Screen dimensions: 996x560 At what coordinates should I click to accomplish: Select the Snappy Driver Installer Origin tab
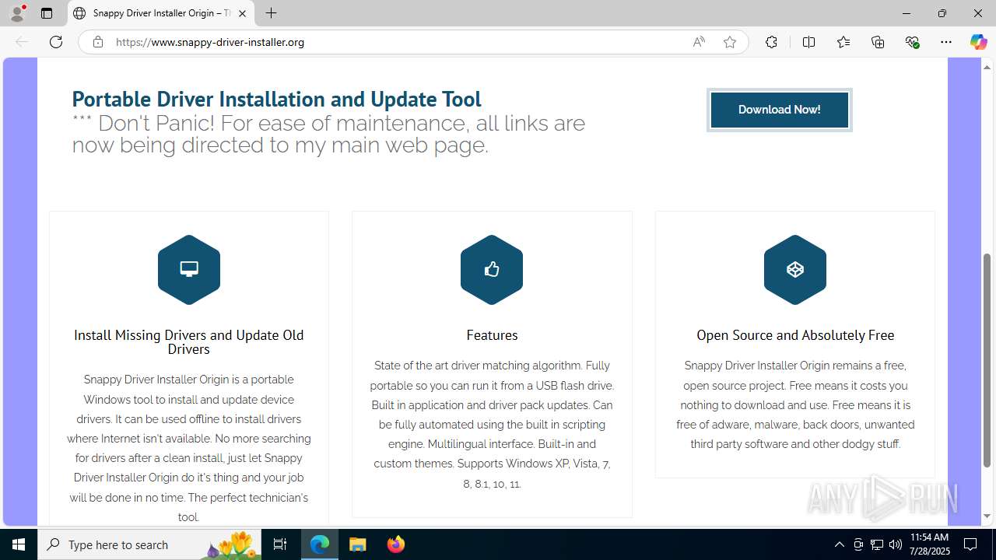point(161,13)
